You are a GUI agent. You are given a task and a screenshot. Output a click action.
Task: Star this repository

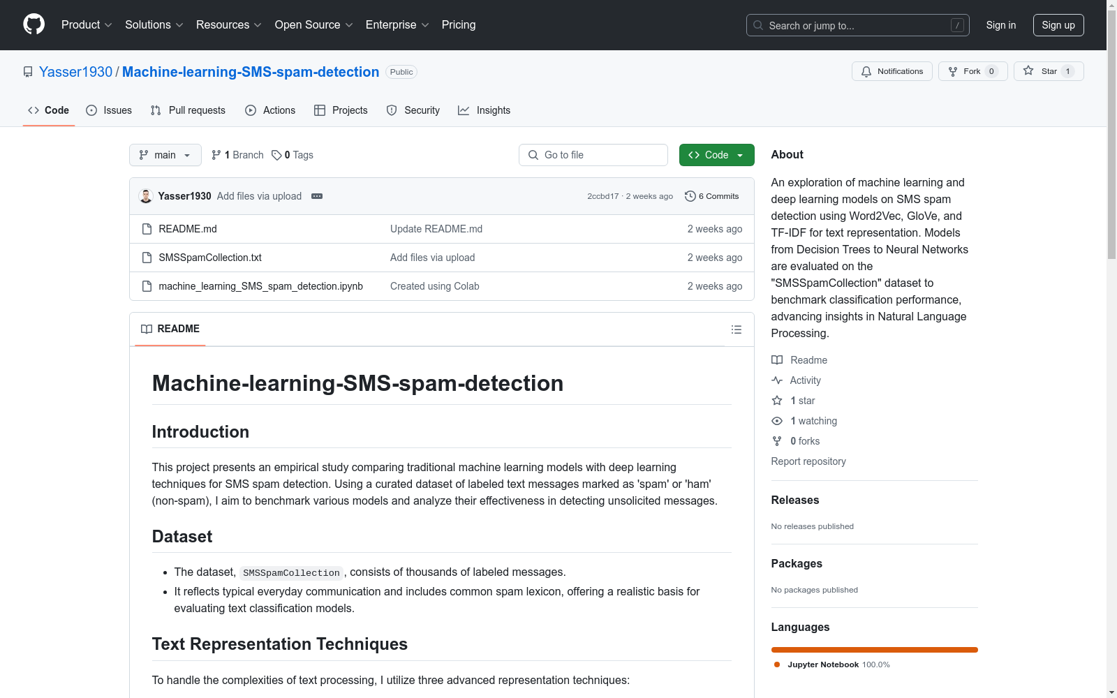[1048, 71]
